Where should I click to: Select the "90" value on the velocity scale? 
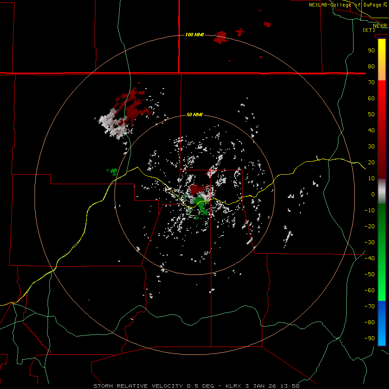371,51
